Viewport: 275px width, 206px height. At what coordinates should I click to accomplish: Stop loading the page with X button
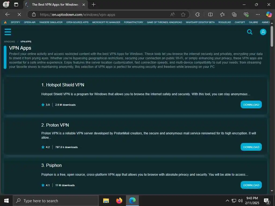19,14
